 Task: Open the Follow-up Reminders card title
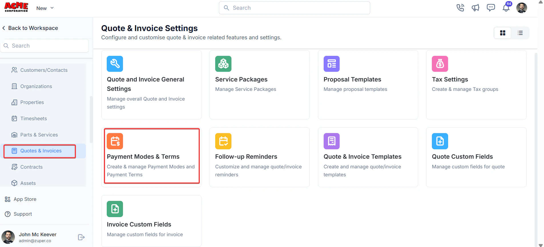(x=246, y=157)
